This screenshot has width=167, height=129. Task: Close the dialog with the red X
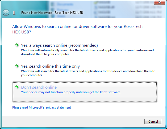(x=160, y=2)
